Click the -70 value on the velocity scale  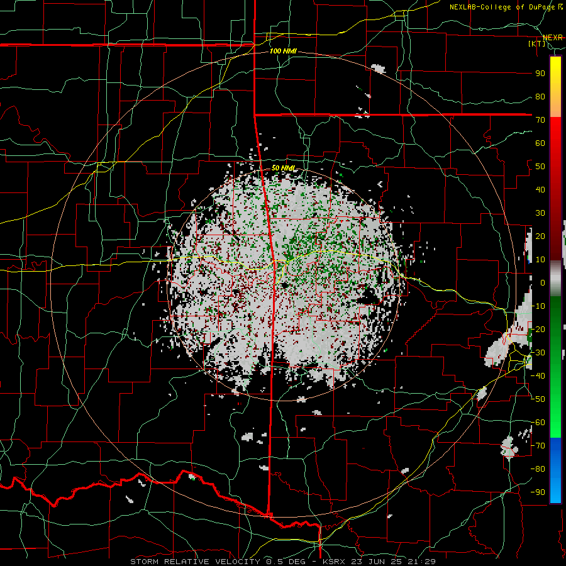click(538, 446)
